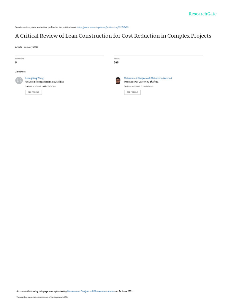Click the International University of Africa affiliation
The height and width of the screenshot is (304, 228).
pyautogui.click(x=141, y=82)
